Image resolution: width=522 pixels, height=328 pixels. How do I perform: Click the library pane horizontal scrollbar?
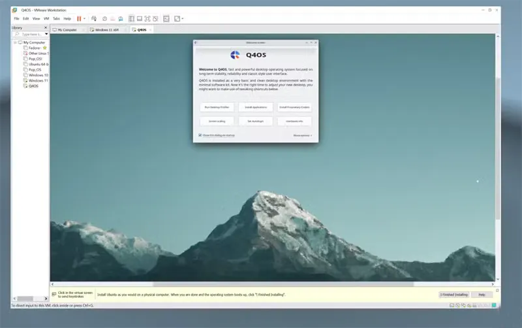pyautogui.click(x=25, y=299)
